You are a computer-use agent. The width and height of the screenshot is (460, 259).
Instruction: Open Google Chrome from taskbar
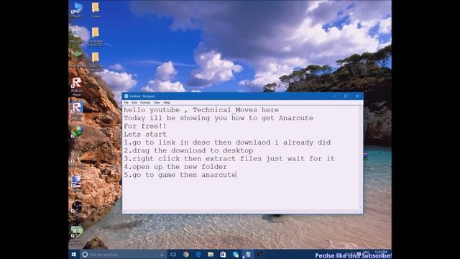(185, 254)
